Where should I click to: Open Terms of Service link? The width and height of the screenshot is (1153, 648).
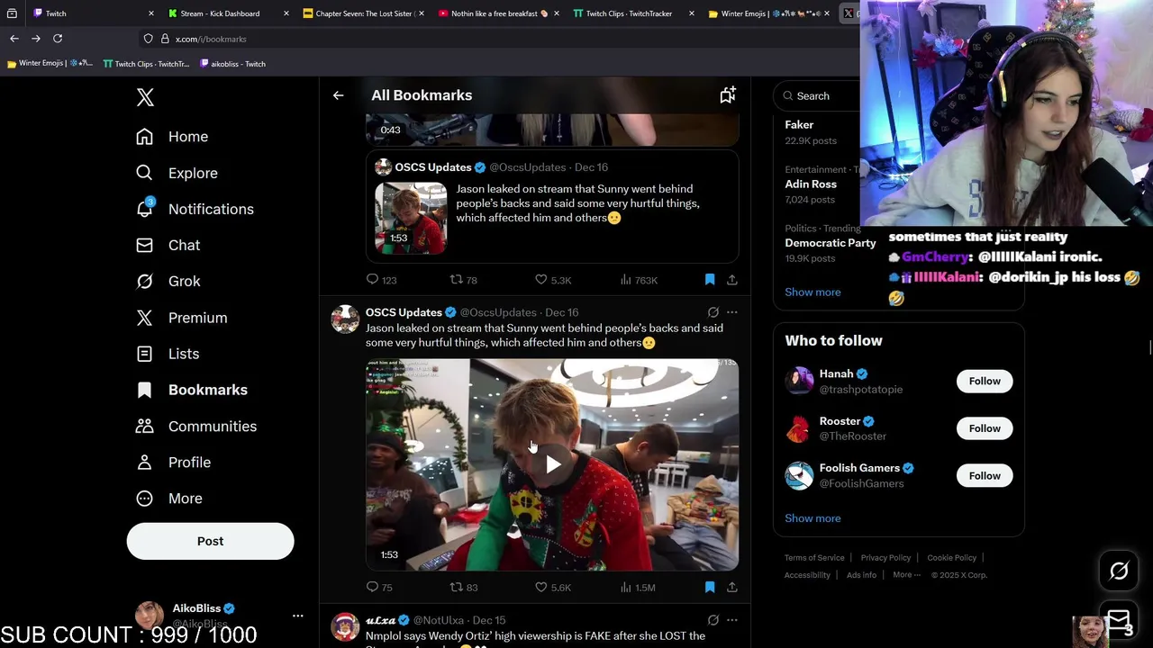[814, 558]
